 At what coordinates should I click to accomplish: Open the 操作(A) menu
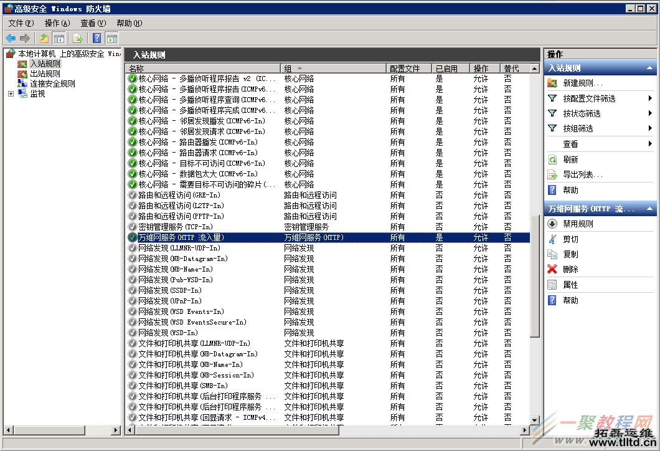pyautogui.click(x=57, y=23)
